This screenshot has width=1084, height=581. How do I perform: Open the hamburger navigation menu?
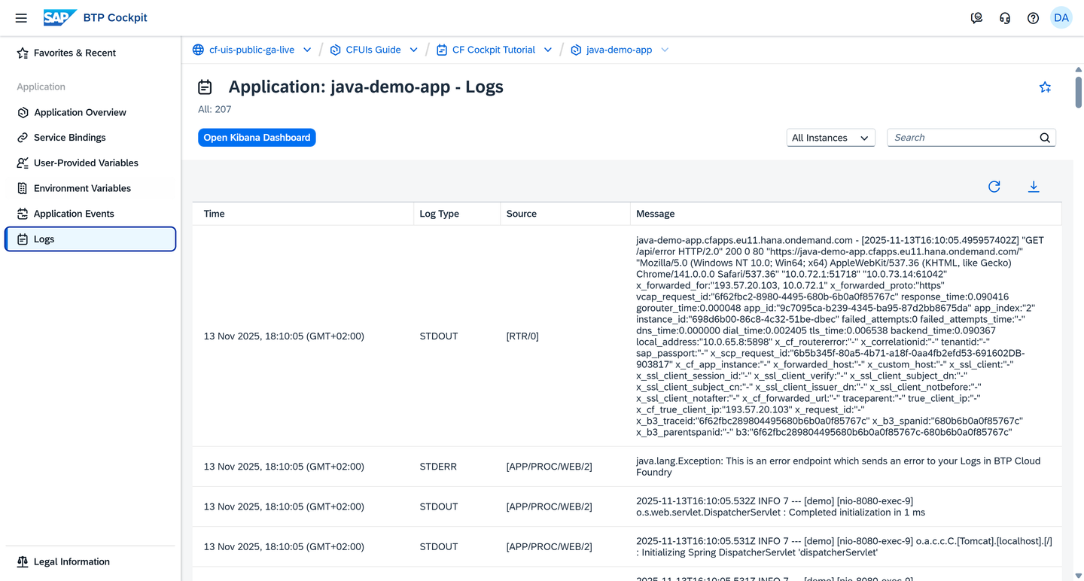pyautogui.click(x=21, y=18)
